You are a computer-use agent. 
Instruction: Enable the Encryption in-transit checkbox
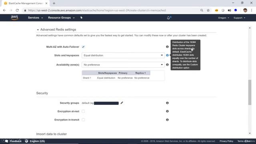click(x=83, y=120)
